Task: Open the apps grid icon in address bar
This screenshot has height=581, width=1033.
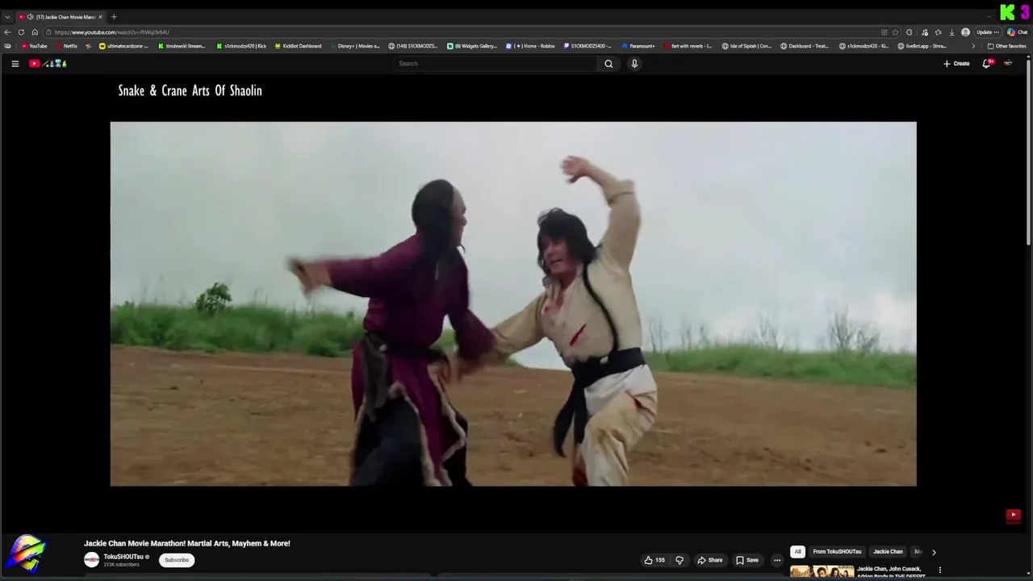Action: click(x=884, y=32)
